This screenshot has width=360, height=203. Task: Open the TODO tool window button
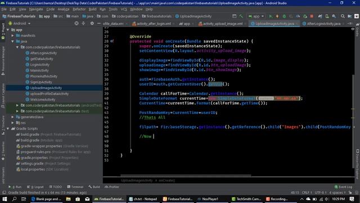[x=55, y=187]
